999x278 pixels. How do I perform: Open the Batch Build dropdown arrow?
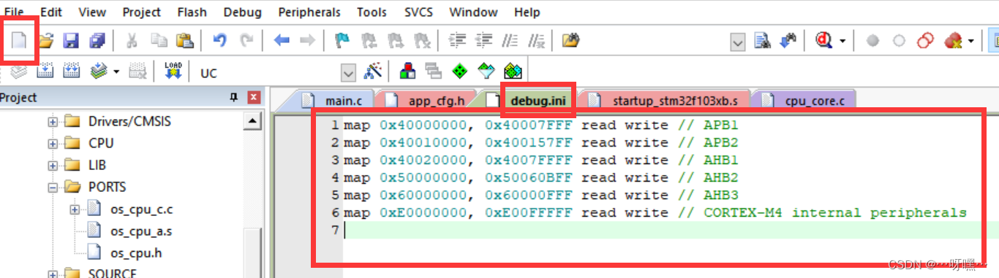coord(116,72)
